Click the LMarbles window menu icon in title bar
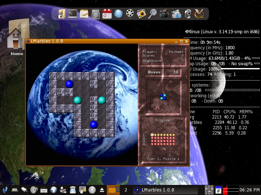Screen dimensions: 261x195 (28, 41)
